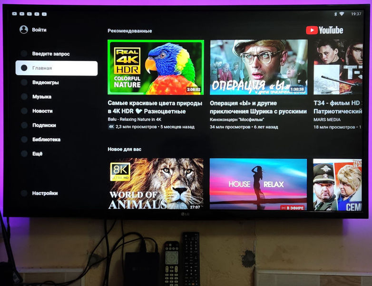372x286 pixels.
Task: Select the Главная menu item
Action: pyautogui.click(x=57, y=68)
